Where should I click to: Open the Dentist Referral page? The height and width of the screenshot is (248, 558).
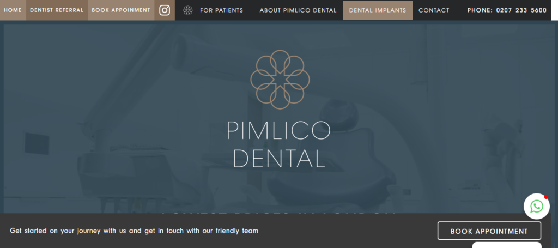pyautogui.click(x=57, y=10)
